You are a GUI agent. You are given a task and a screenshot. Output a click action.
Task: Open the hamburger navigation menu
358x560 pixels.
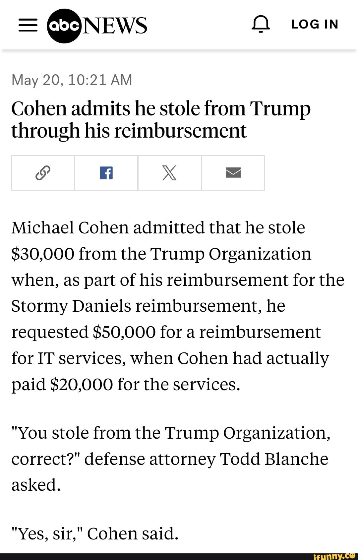(x=28, y=25)
